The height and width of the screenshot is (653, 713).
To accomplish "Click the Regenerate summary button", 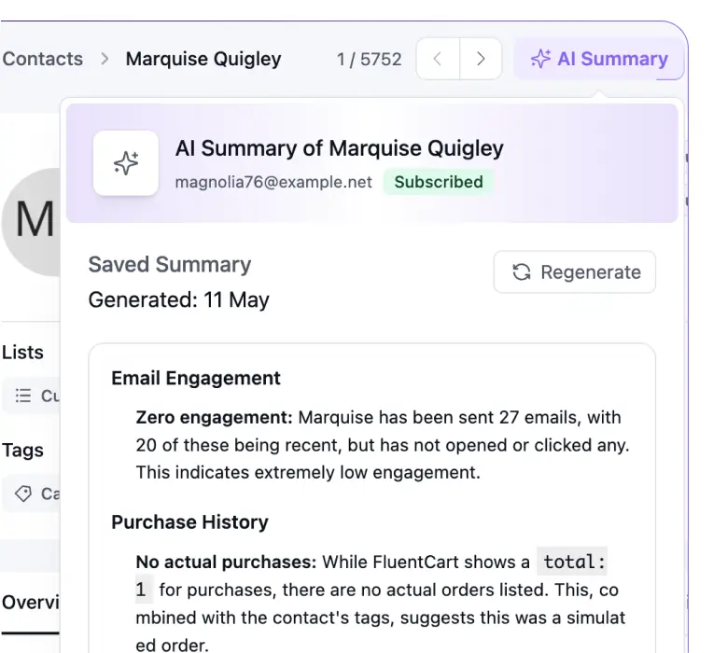I will [x=575, y=272].
